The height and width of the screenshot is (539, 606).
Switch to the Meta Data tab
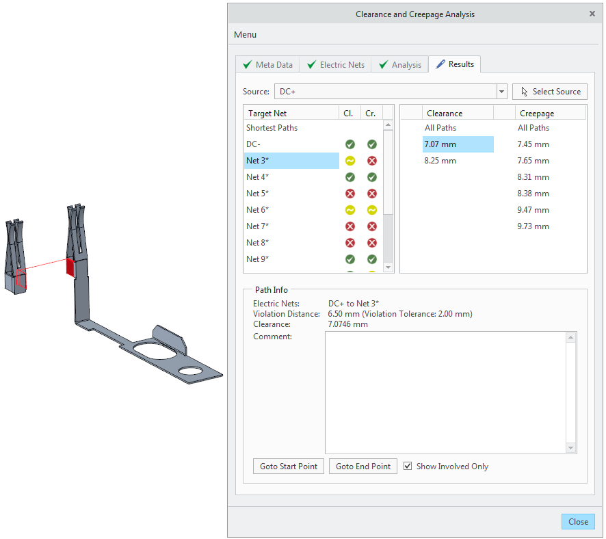(267, 65)
